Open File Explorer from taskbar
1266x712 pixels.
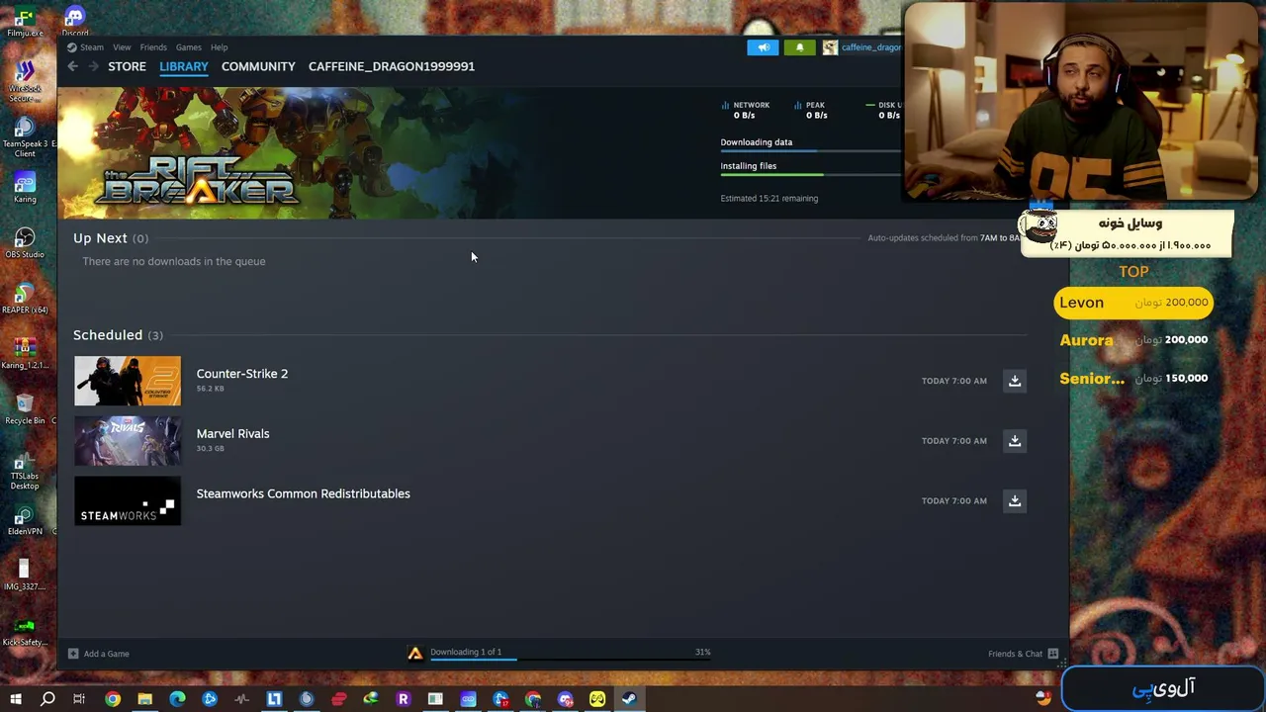click(x=145, y=699)
